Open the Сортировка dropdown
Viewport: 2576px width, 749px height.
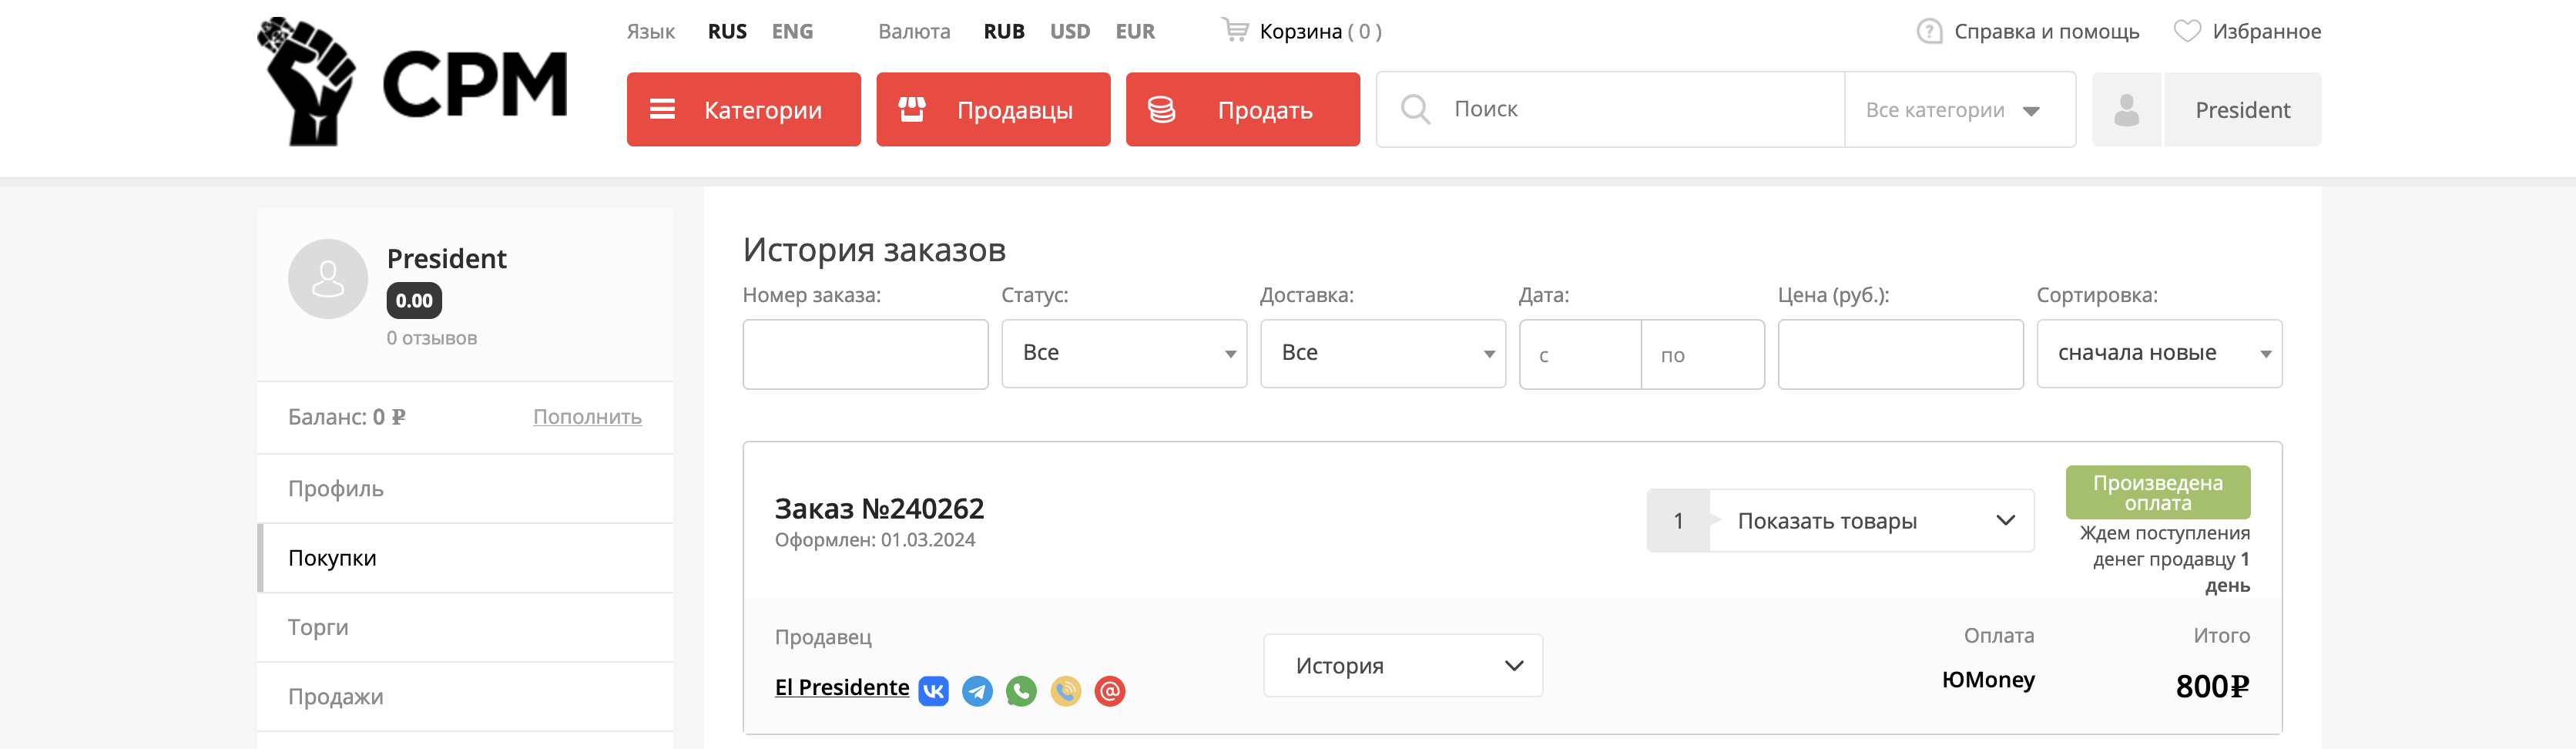tap(2159, 354)
